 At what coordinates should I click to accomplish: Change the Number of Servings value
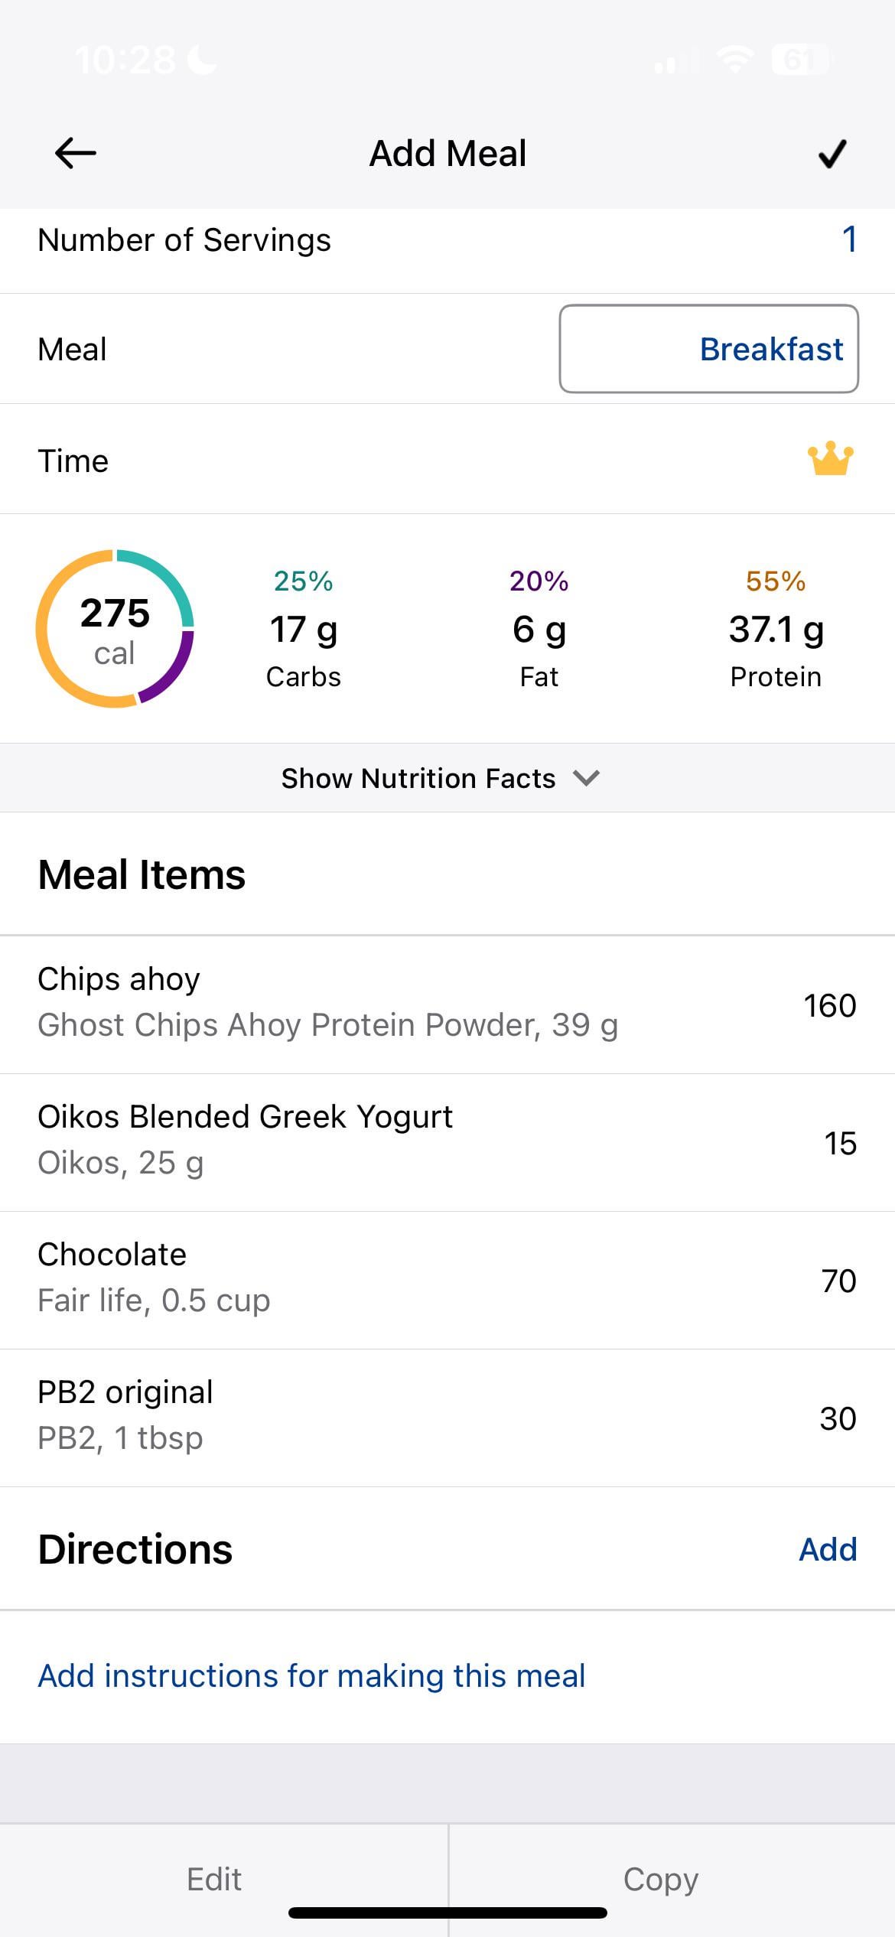pos(849,239)
